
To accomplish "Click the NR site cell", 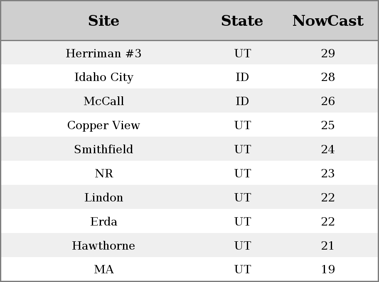I will (103, 173).
